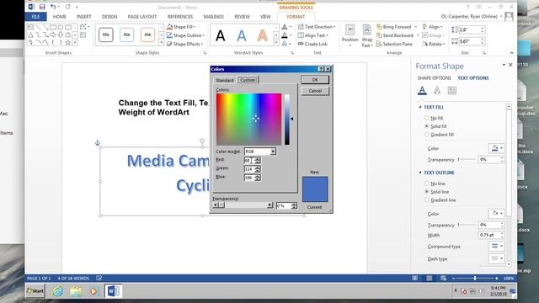The image size is (539, 303).
Task: Click Send Backward
Action: pos(395,35)
